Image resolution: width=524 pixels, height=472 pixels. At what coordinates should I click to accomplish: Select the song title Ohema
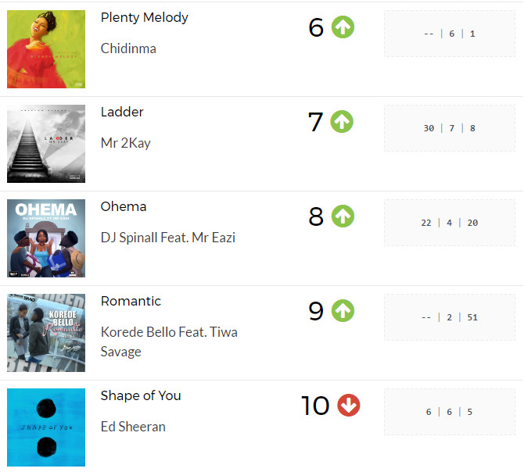(124, 206)
